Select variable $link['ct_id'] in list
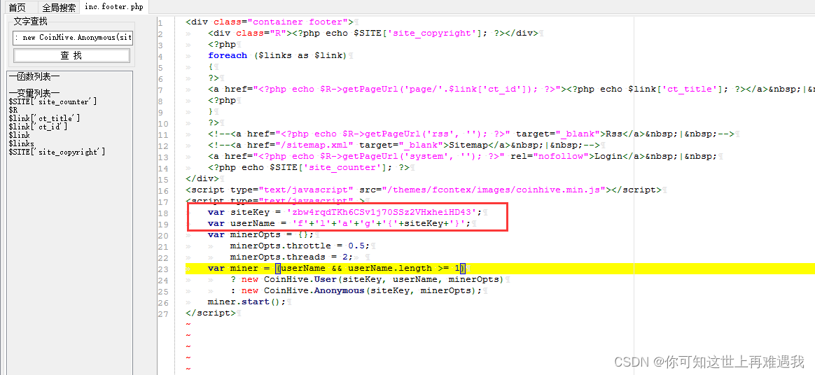The width and height of the screenshot is (815, 375). [x=38, y=127]
